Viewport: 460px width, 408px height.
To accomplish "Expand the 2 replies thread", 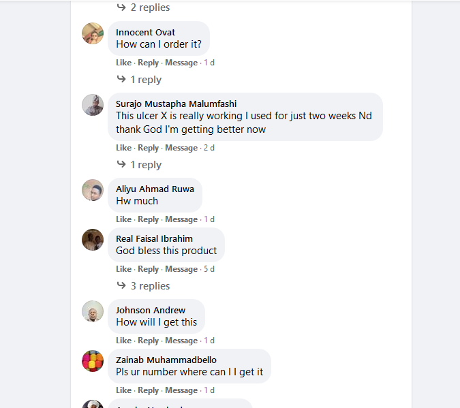I will point(149,7).
